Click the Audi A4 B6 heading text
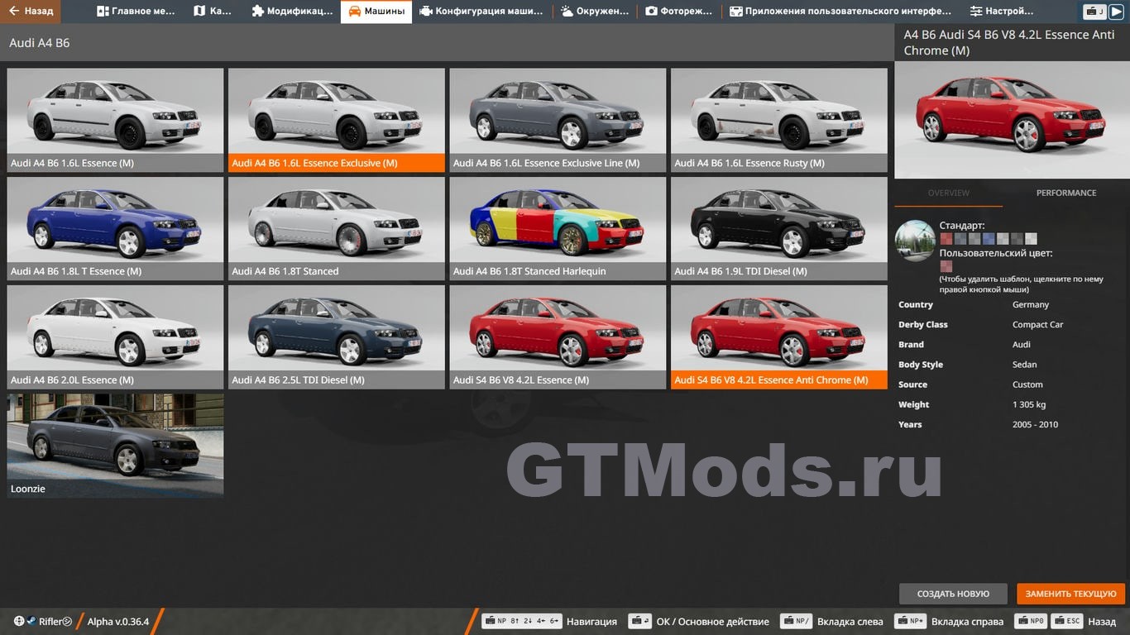The height and width of the screenshot is (635, 1130). (x=40, y=43)
